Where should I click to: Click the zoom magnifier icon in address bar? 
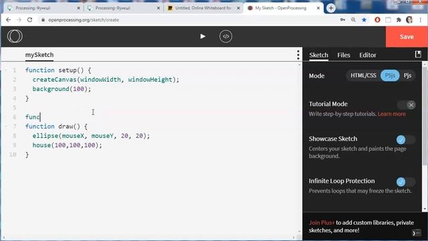pos(353,19)
